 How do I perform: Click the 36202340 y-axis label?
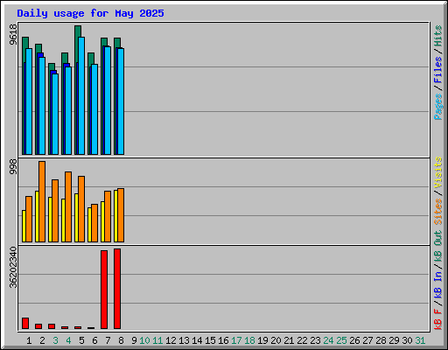point(13,268)
